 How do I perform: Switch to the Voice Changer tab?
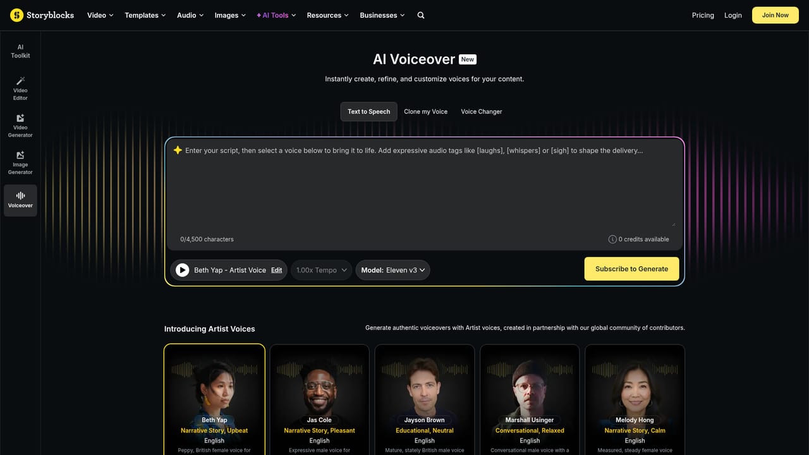(x=482, y=111)
